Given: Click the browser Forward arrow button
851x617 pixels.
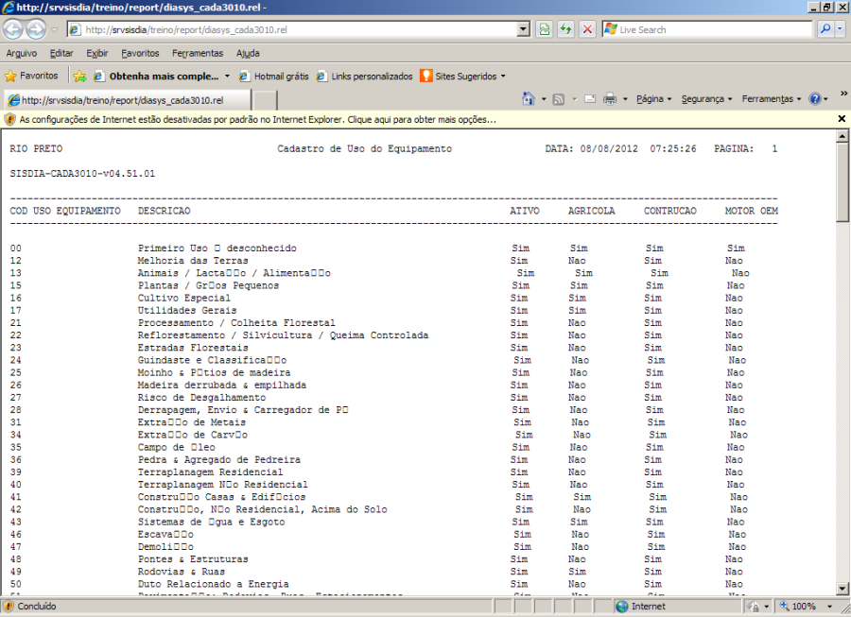Looking at the screenshot, I should click(x=36, y=29).
